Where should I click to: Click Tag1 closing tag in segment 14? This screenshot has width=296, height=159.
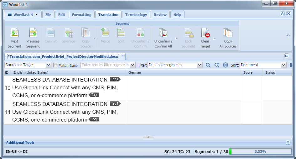point(94,119)
